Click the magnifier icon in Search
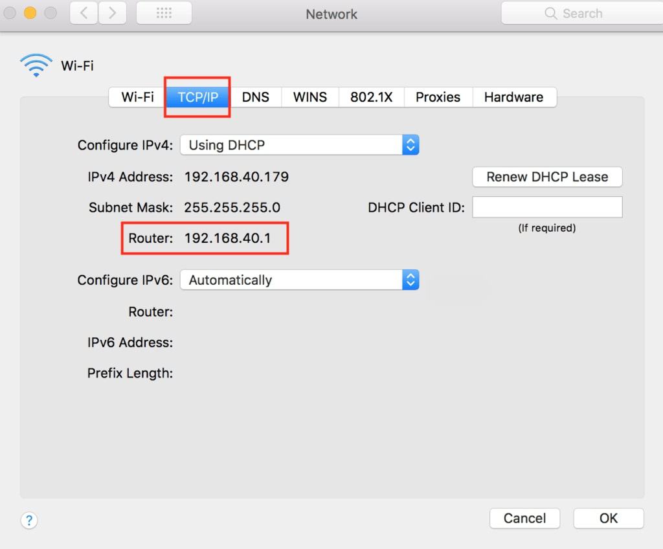The height and width of the screenshot is (549, 663). click(x=550, y=13)
